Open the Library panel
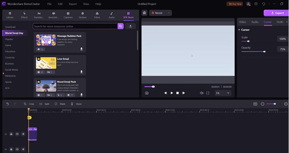Image resolution: width=289 pixels, height=153 pixels. click(10, 15)
